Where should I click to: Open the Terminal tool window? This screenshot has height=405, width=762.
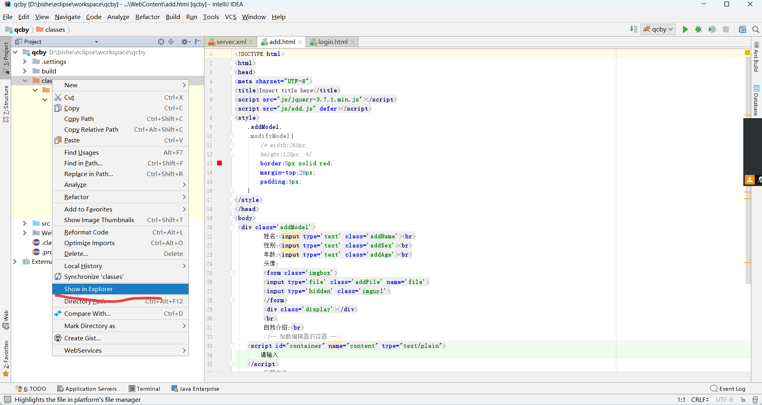[144, 389]
